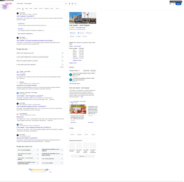
Task: Open 'UofL Hospital | Louisville KY' result
Action: coord(25,16)
